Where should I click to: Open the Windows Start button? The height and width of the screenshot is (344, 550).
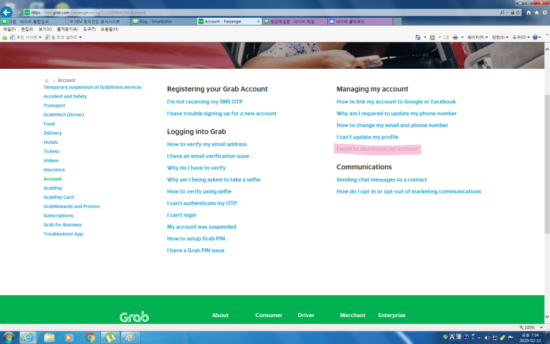(x=8, y=338)
